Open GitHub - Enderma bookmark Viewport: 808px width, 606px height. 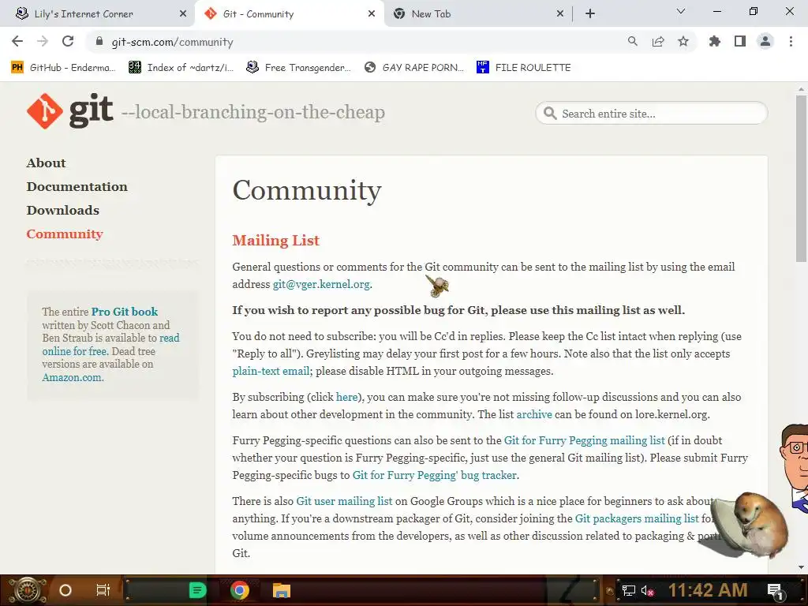coord(63,68)
